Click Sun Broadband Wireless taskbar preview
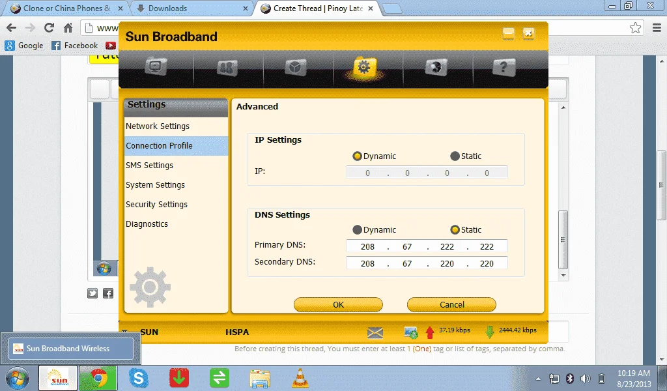 (x=71, y=349)
